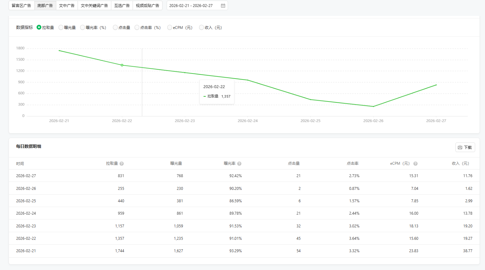The height and width of the screenshot is (270, 485).
Task: Click the 2026-02-22 data point on chart
Action: pos(122,65)
